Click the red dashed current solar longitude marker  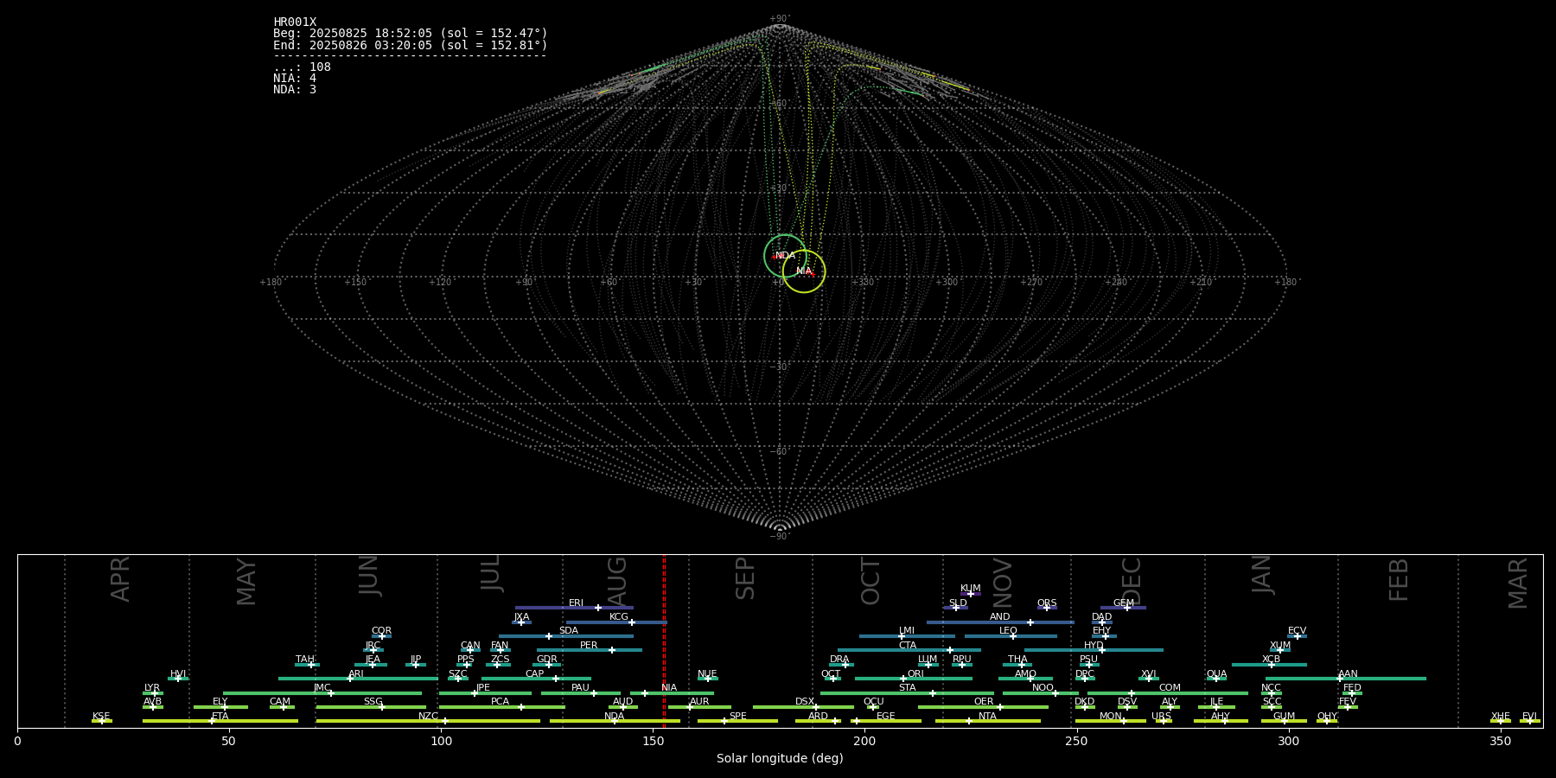[x=664, y=641]
